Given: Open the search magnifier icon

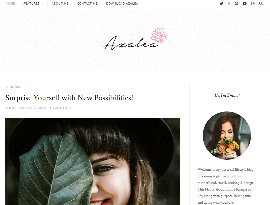Looking at the screenshot, I should click(x=261, y=3).
